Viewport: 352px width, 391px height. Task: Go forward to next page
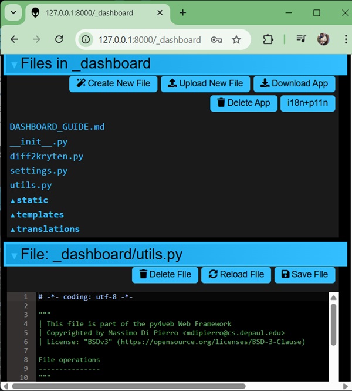36,39
